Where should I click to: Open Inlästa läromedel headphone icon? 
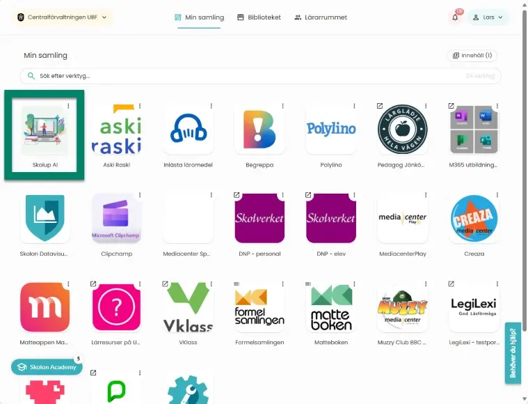(188, 130)
